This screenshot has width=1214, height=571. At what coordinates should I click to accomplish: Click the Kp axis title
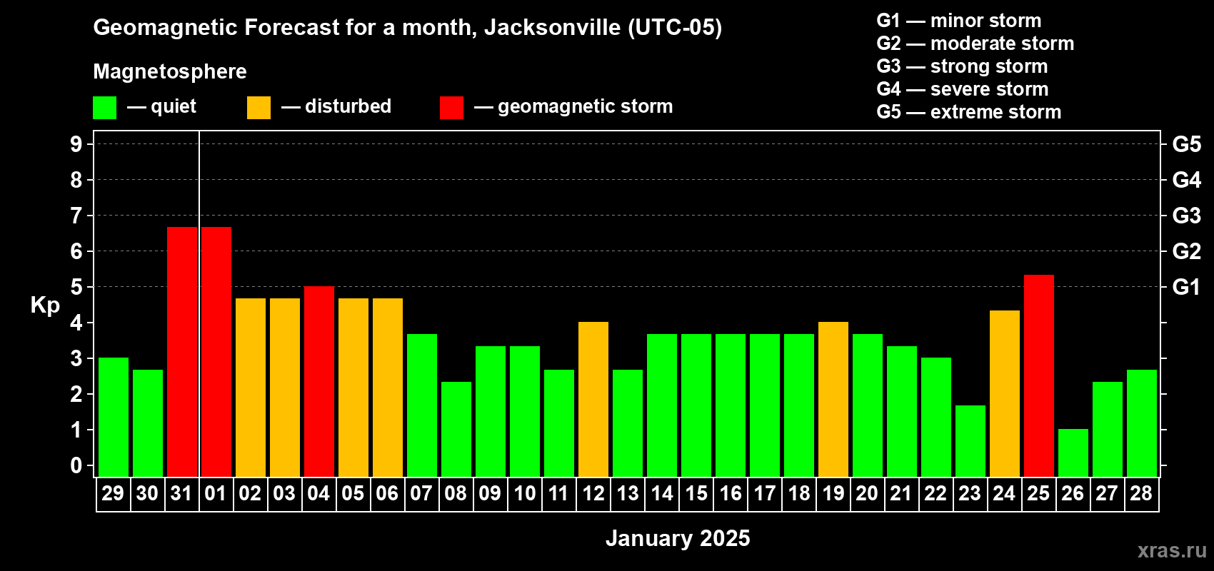[x=45, y=305]
